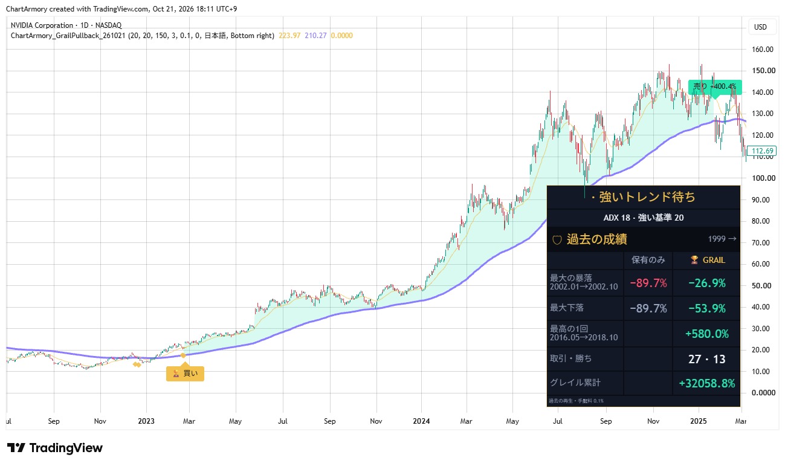Select the 買い buy signal label
This screenshot has width=785, height=466.
[185, 374]
